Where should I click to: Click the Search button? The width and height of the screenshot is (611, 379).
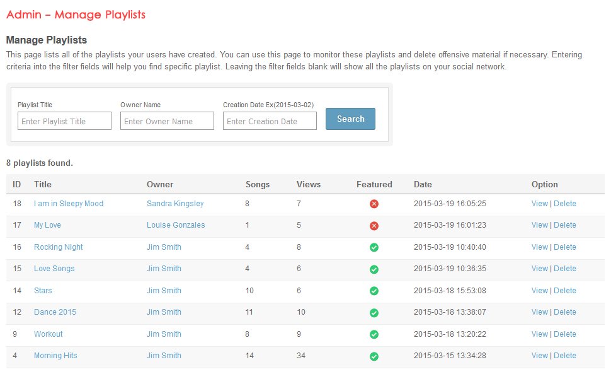tap(350, 119)
